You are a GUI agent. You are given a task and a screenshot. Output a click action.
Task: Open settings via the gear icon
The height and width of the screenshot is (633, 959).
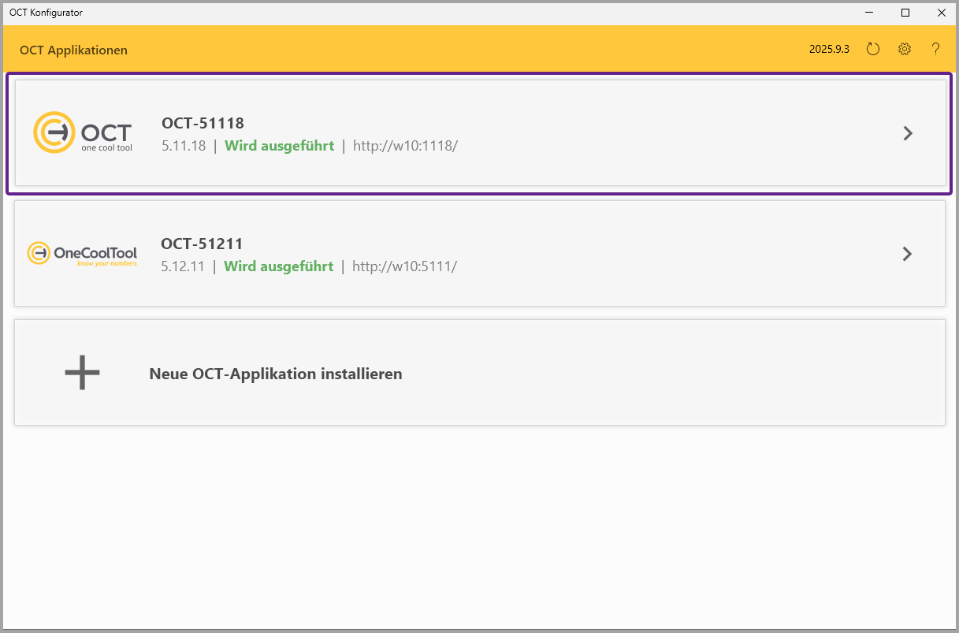pos(905,49)
